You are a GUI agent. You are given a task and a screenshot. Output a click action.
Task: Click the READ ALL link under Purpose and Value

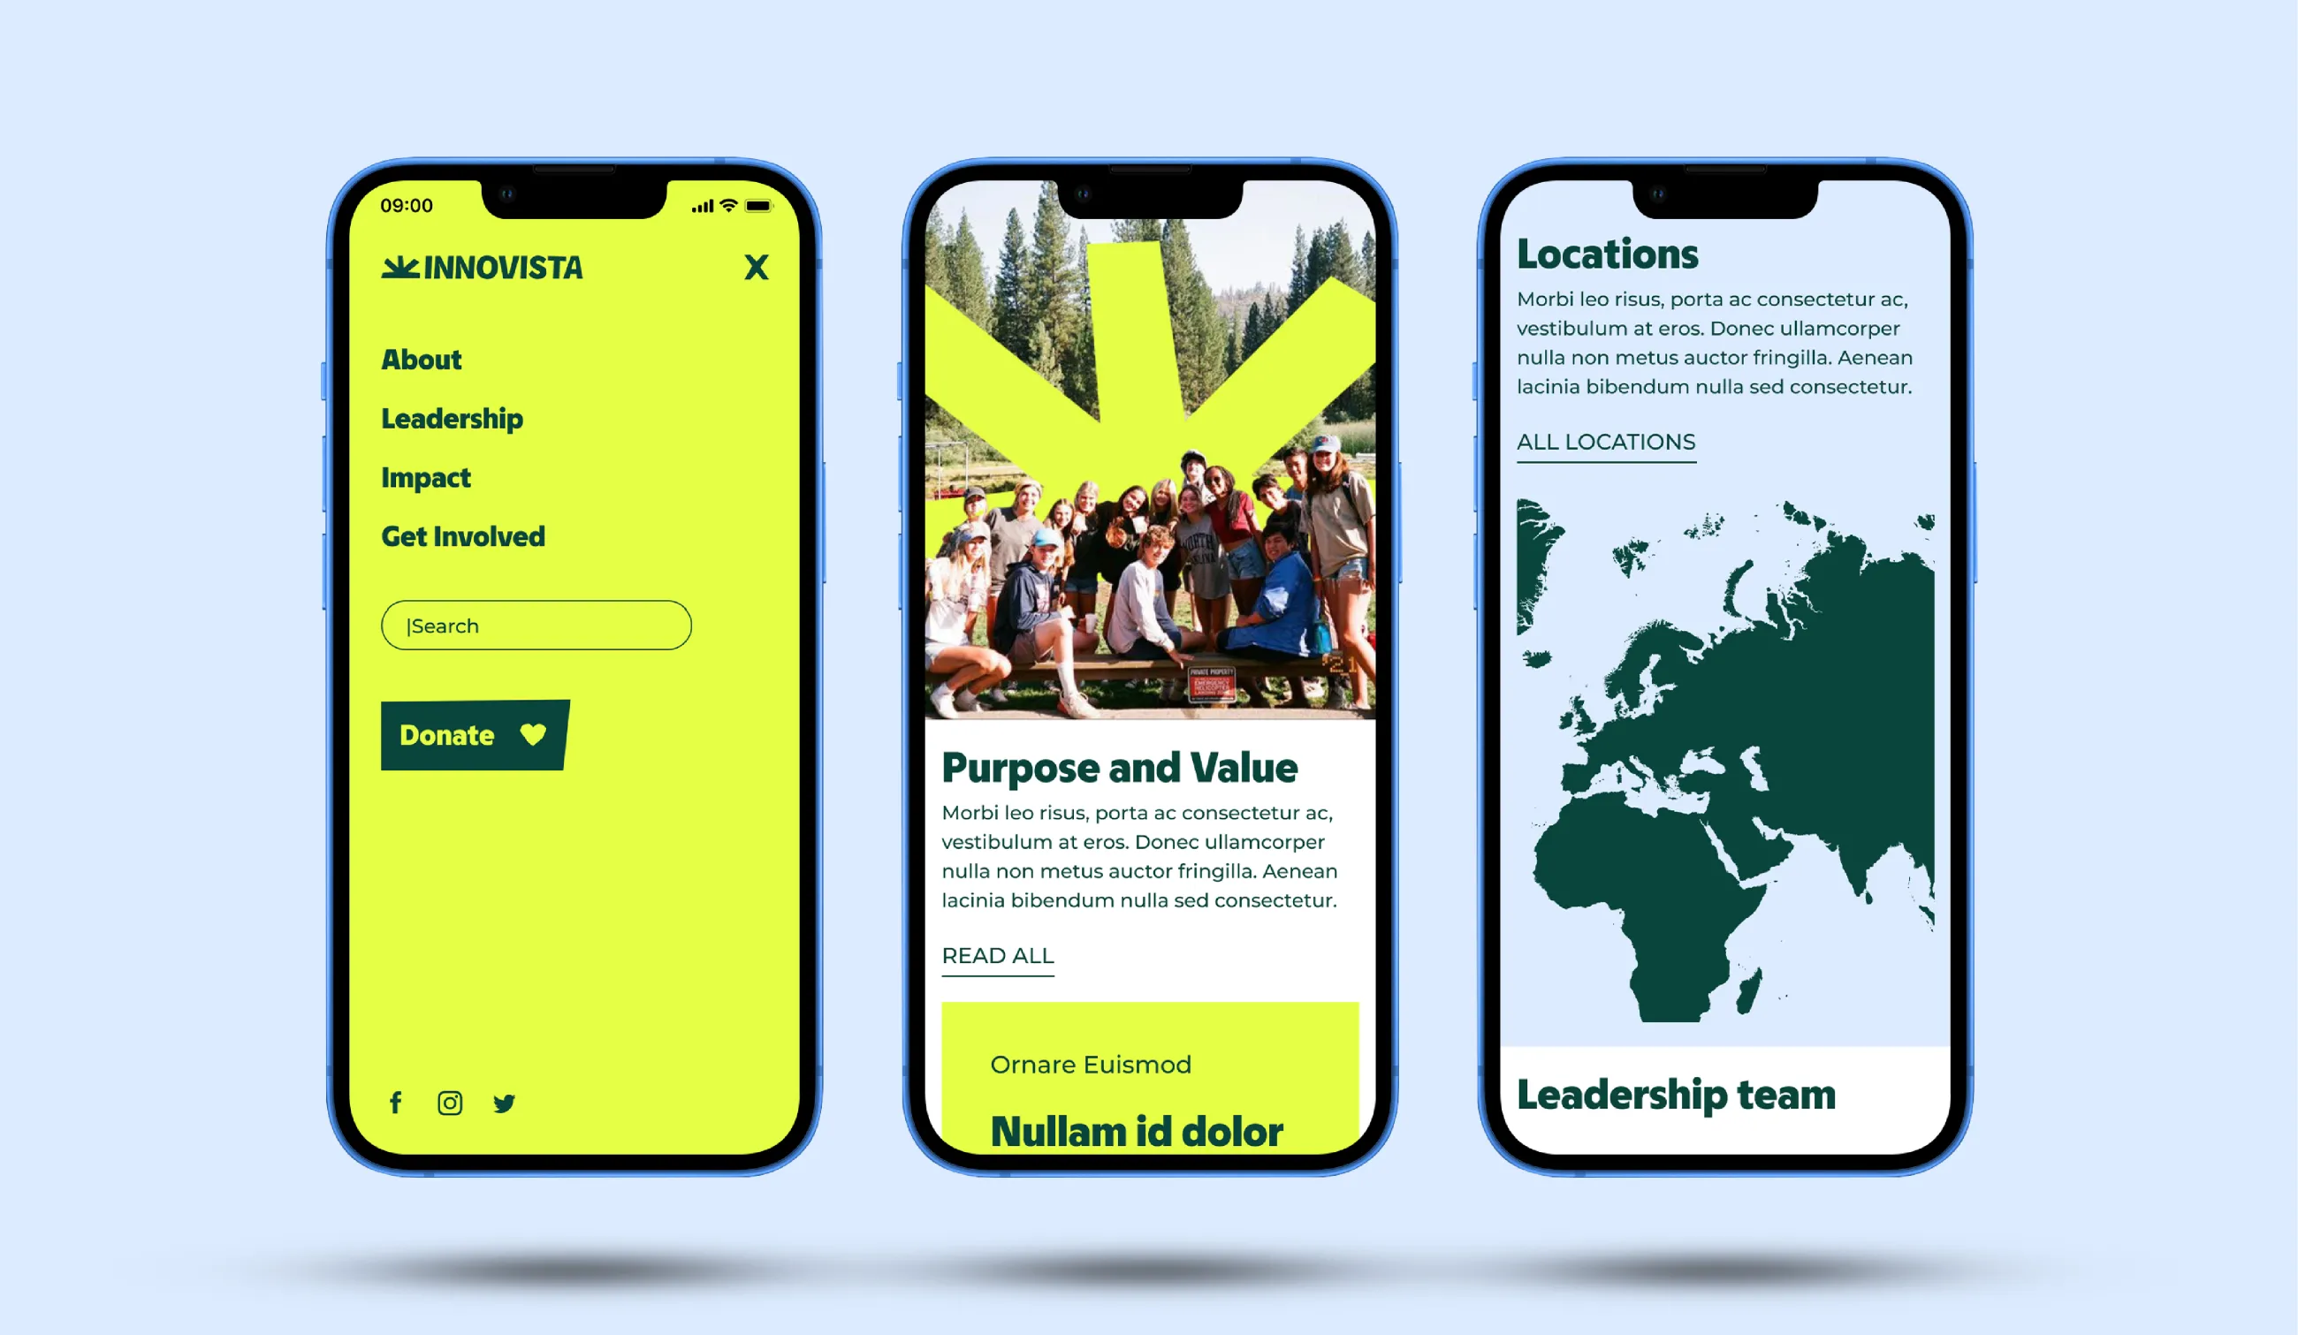996,955
